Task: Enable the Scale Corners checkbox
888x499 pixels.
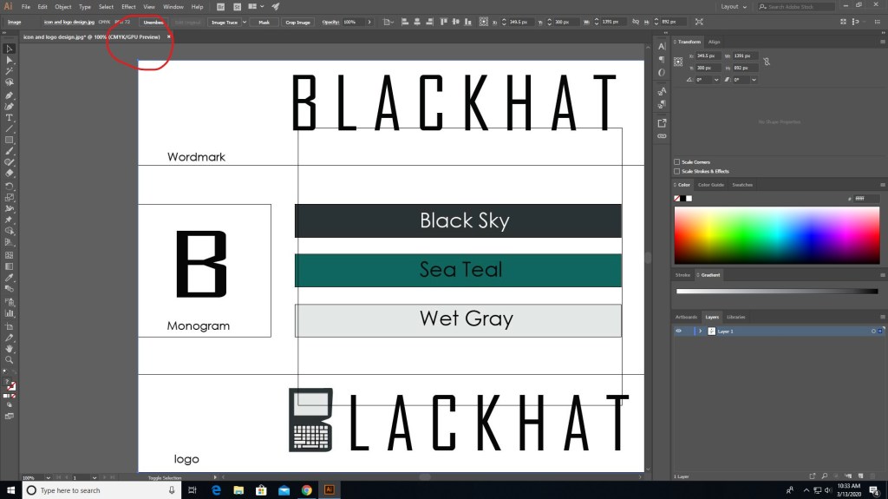Action: [x=677, y=162]
